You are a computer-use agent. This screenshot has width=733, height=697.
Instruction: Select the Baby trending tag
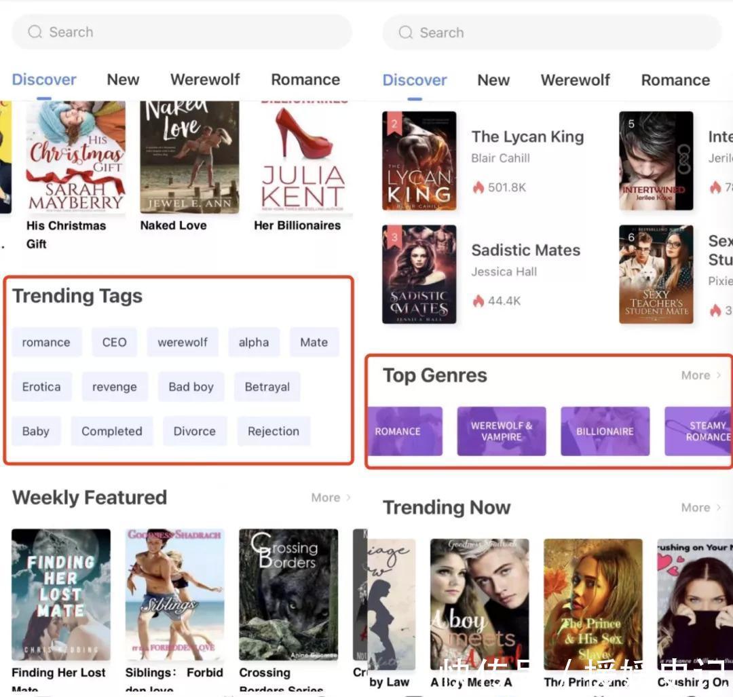pos(36,431)
